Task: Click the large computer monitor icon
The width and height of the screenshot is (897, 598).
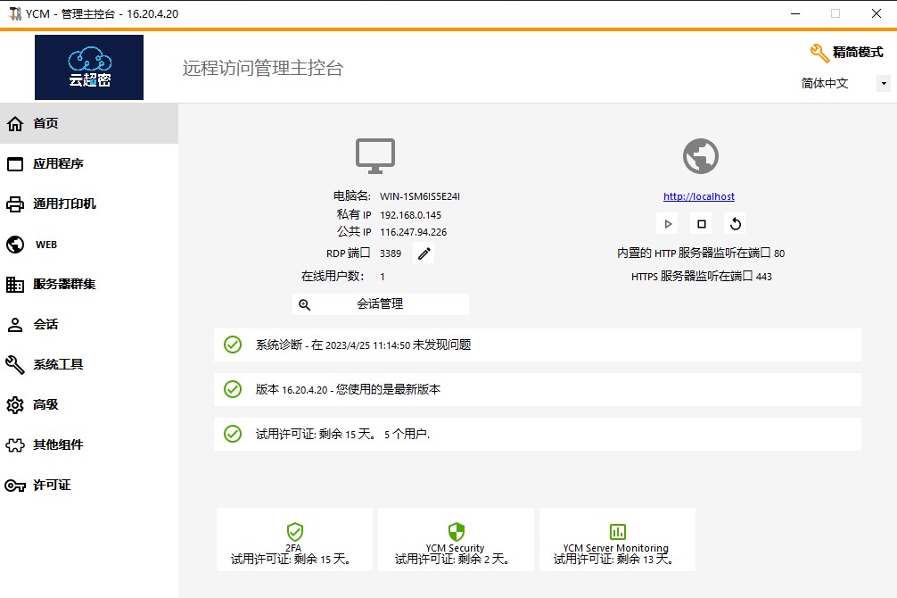Action: (375, 156)
